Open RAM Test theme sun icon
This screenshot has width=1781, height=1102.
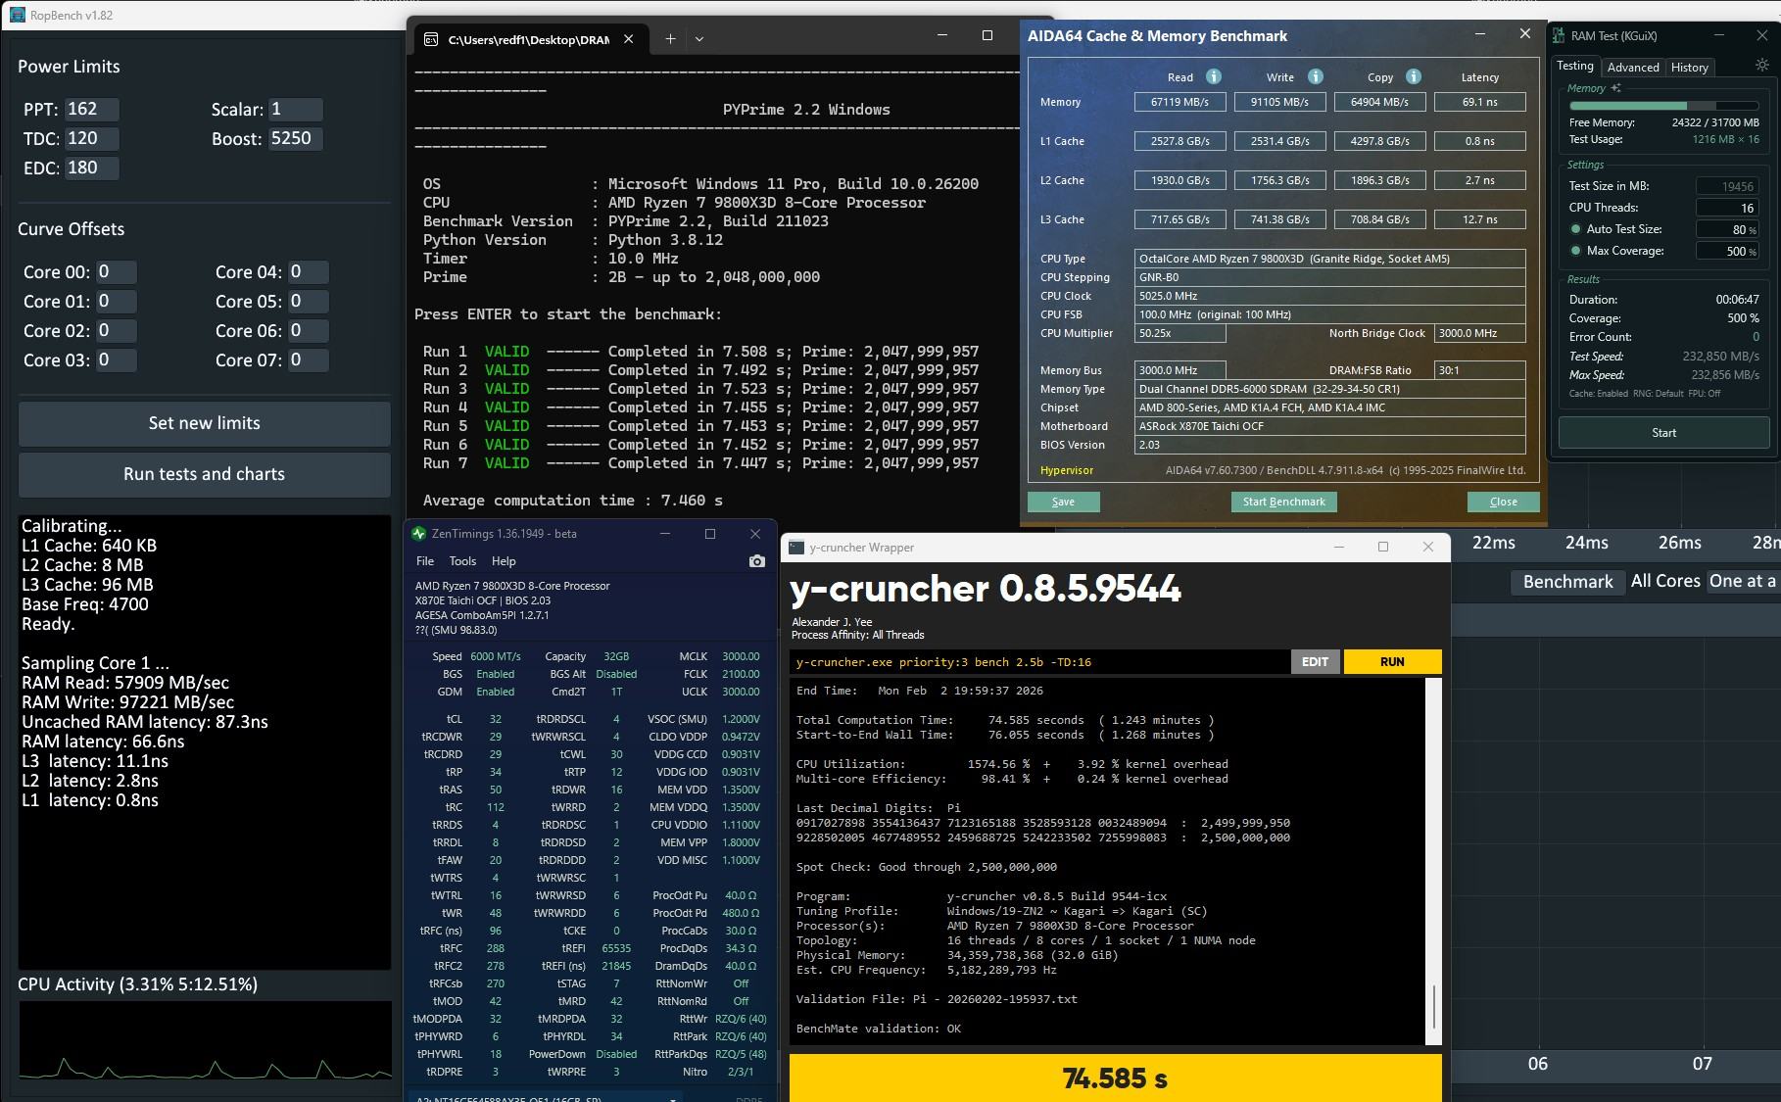tap(1761, 66)
